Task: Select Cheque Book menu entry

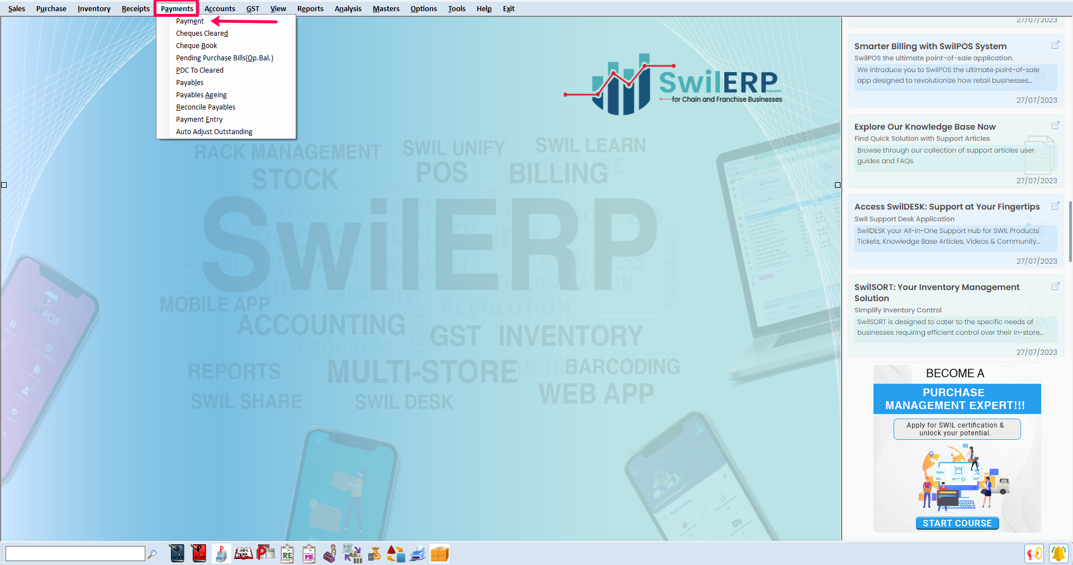Action: [x=226, y=46]
